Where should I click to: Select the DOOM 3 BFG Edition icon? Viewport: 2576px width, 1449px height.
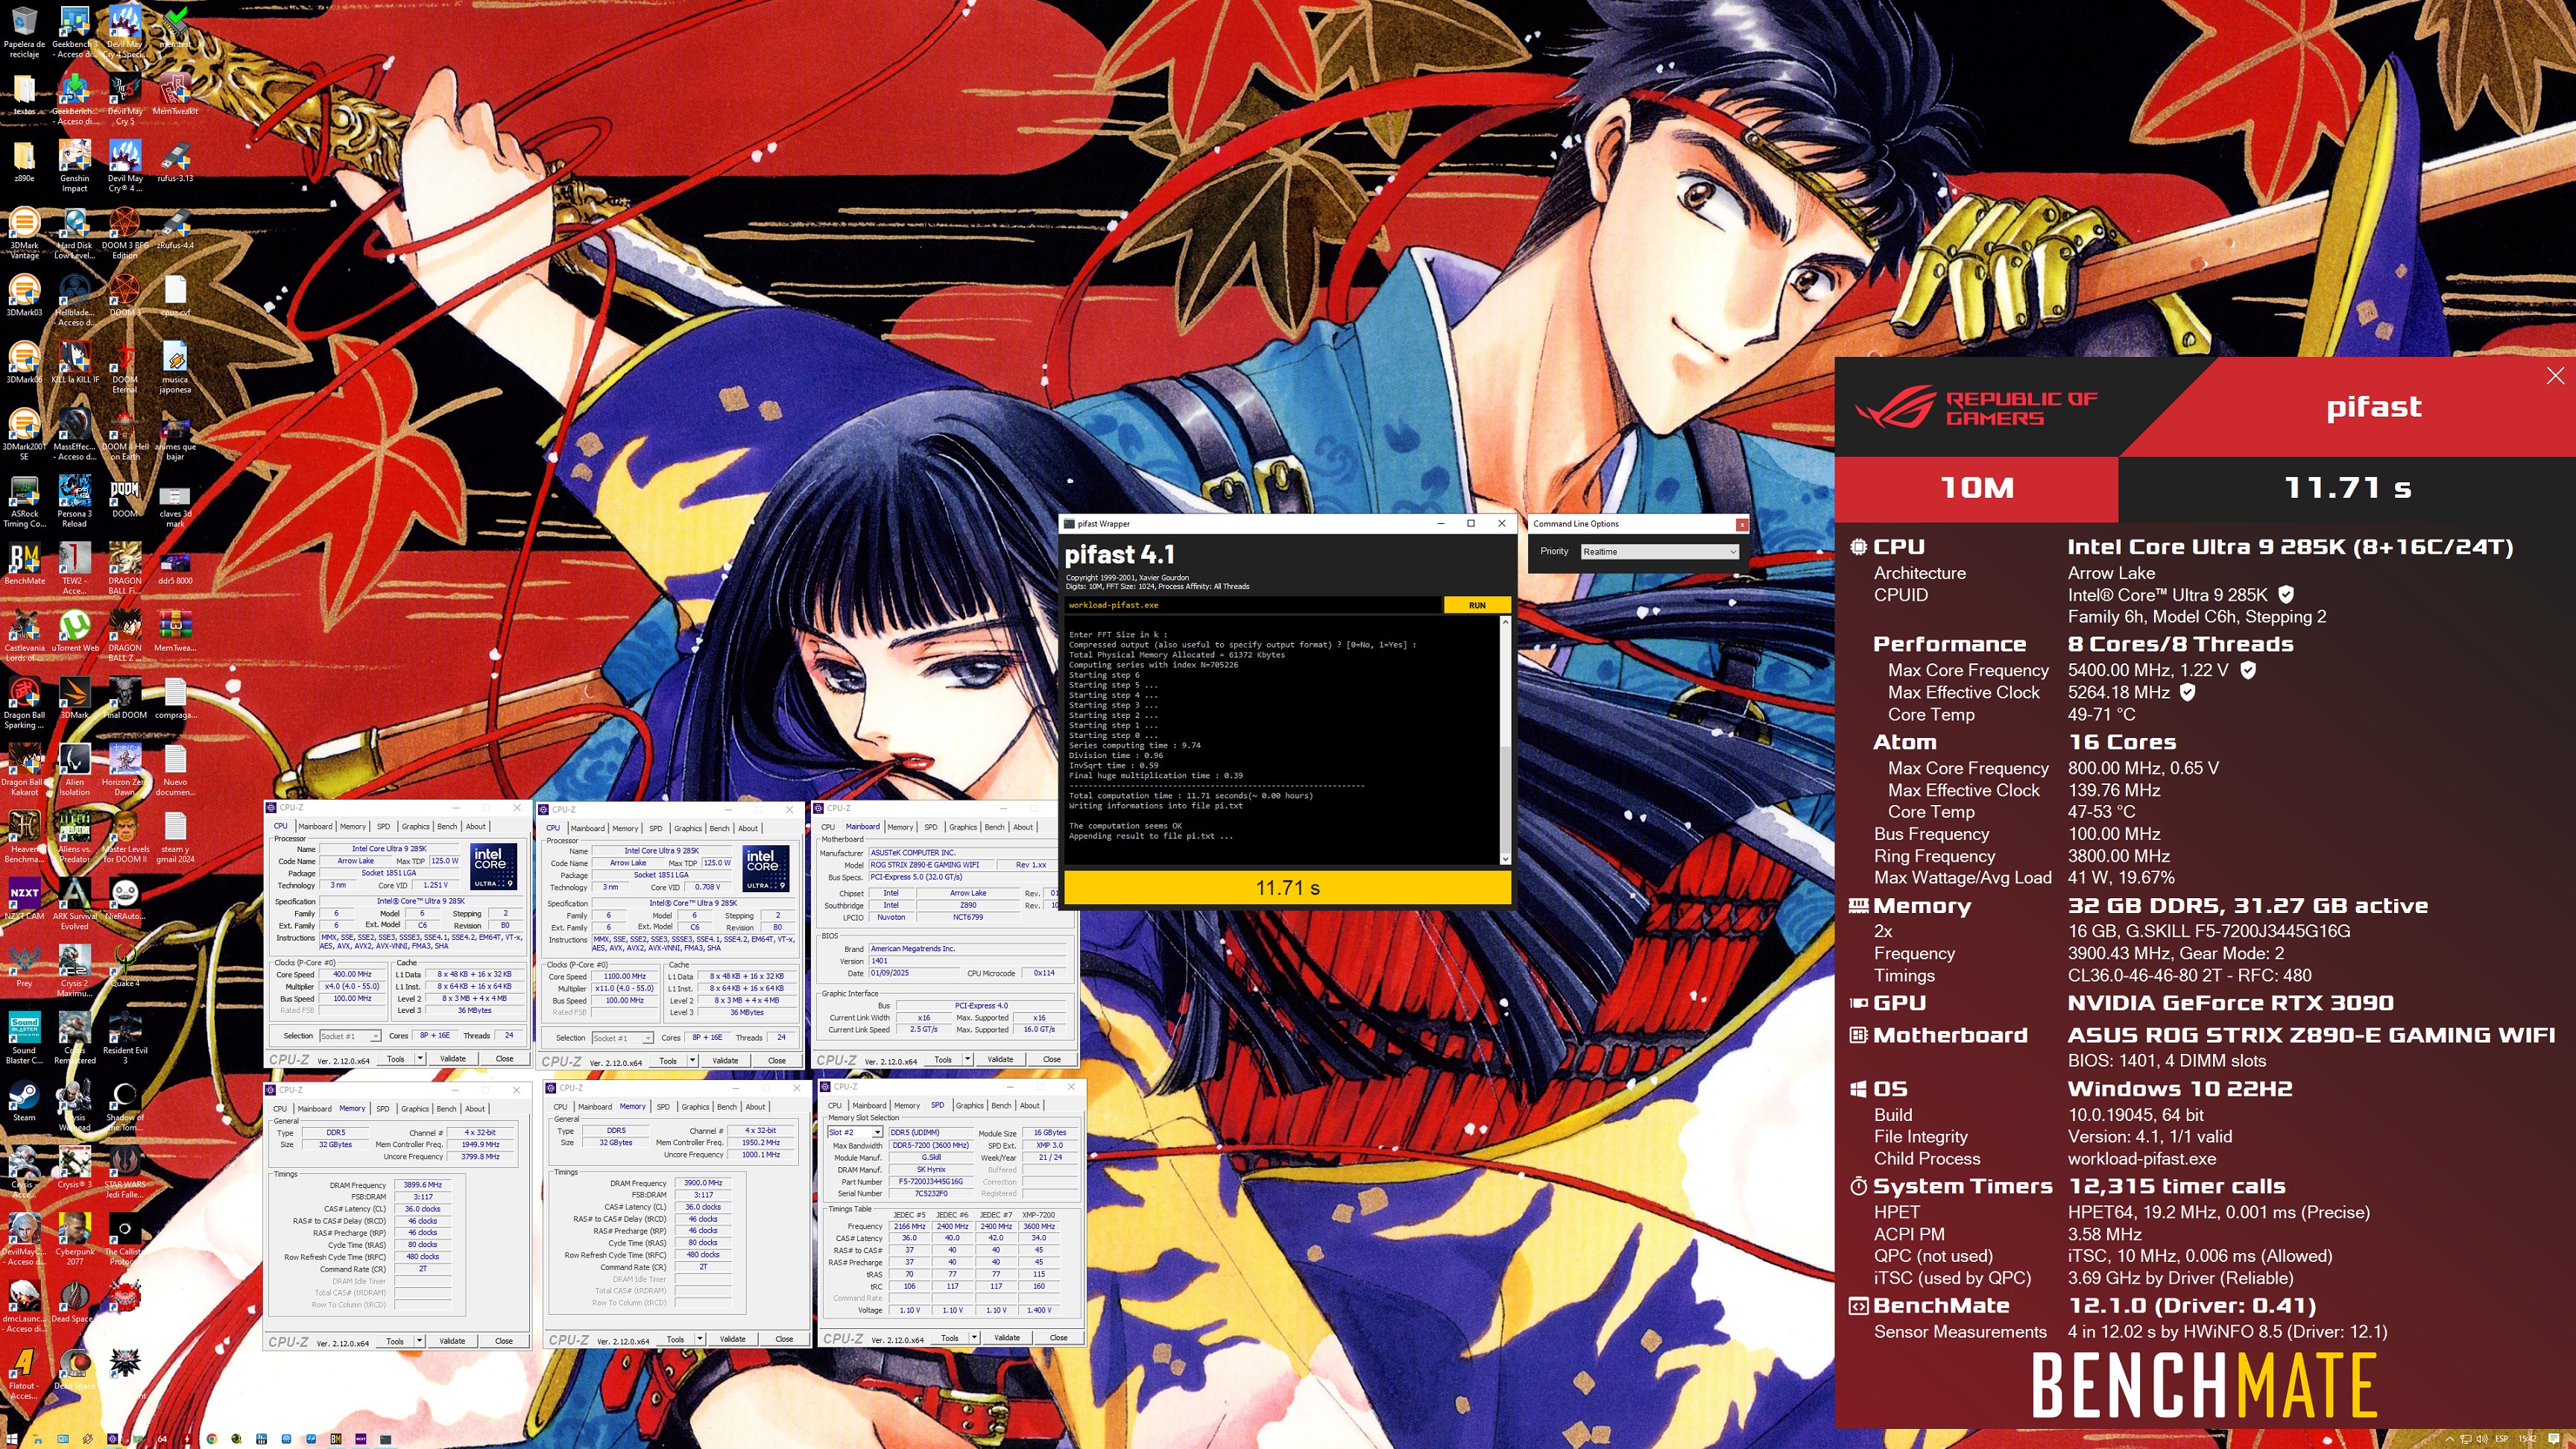(x=125, y=232)
